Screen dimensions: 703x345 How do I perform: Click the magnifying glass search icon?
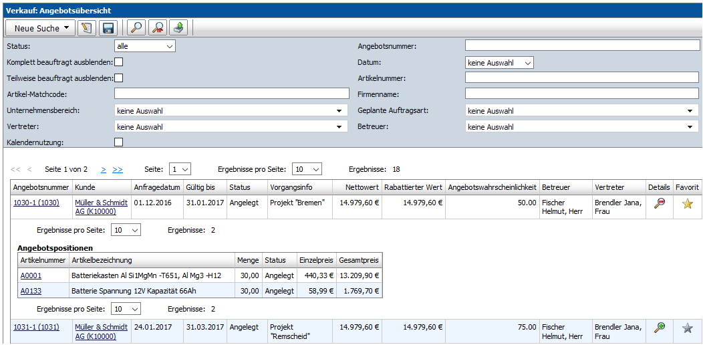coord(136,28)
